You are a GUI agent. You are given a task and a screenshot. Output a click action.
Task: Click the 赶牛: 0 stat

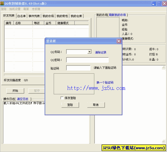[x=154, y=49]
